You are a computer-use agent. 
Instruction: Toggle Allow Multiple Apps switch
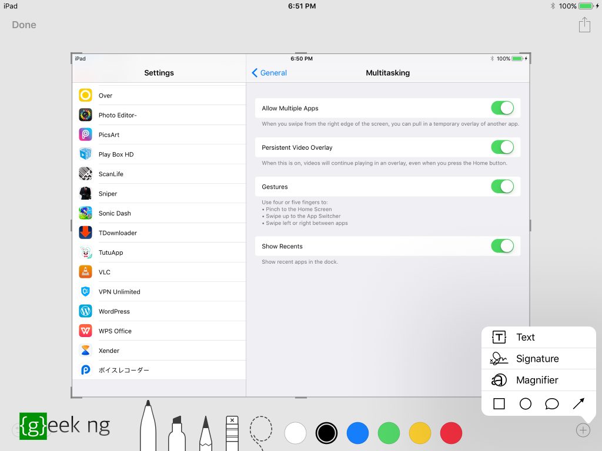point(502,108)
